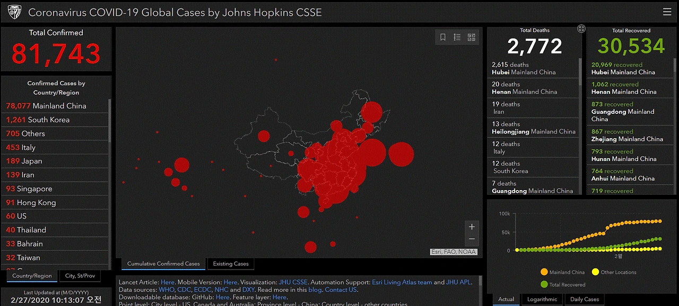Switch to Cumulative Confirmed Cases tab
Screen dimensions: 679x306
163,264
